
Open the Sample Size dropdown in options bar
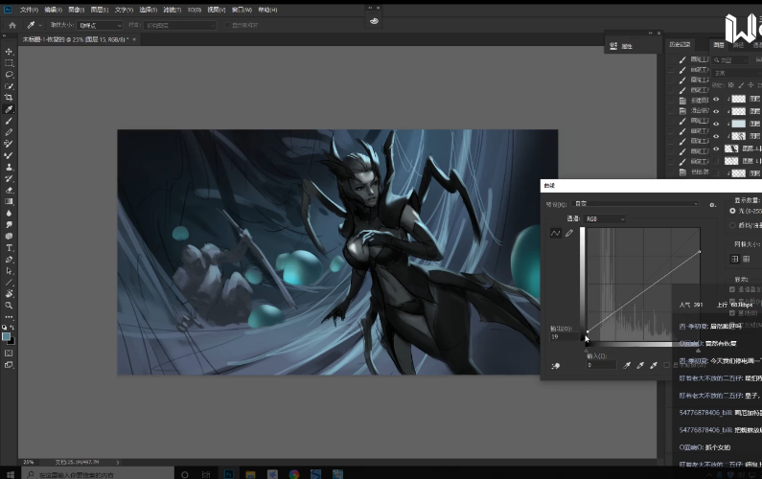point(100,25)
